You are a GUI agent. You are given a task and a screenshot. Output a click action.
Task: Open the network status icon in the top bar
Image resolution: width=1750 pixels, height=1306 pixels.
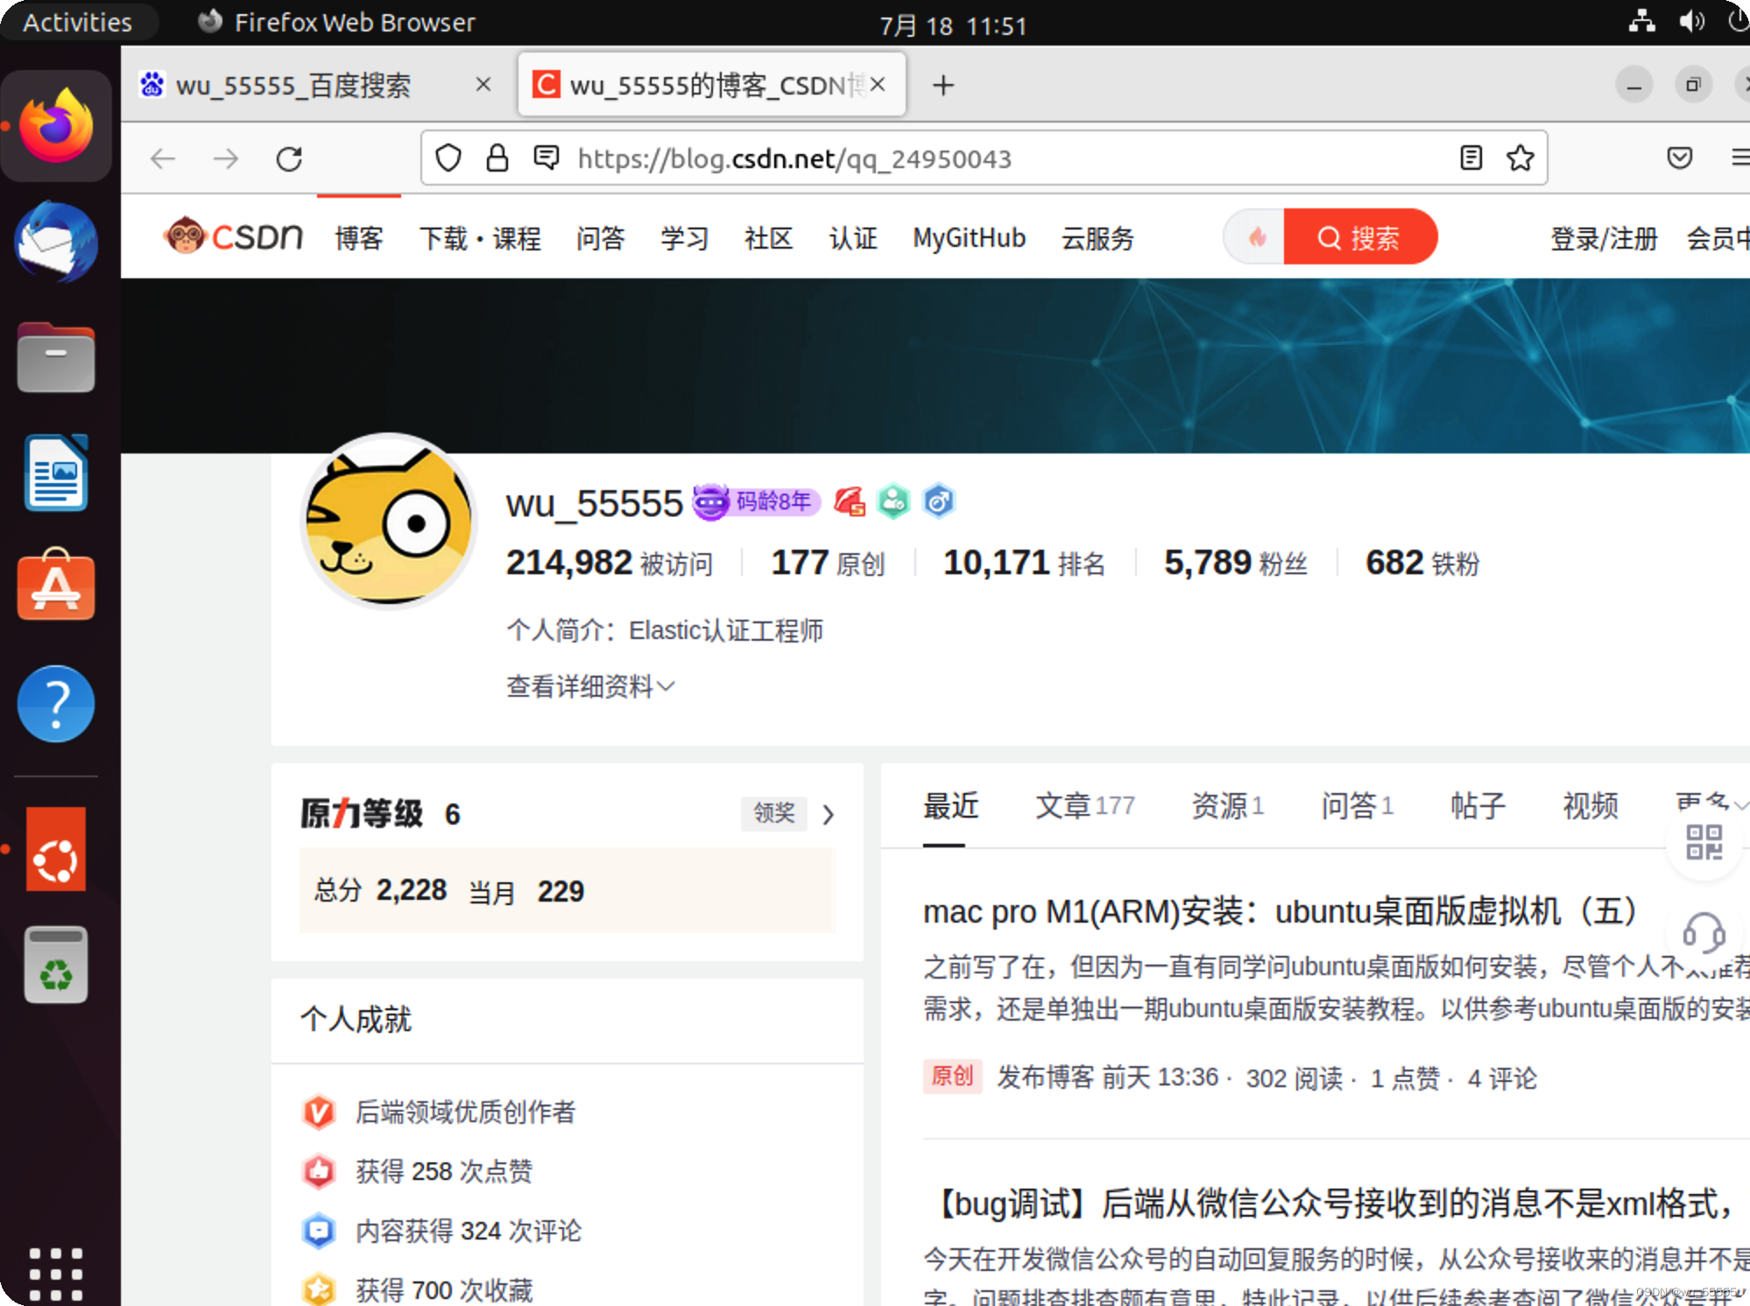click(x=1642, y=21)
